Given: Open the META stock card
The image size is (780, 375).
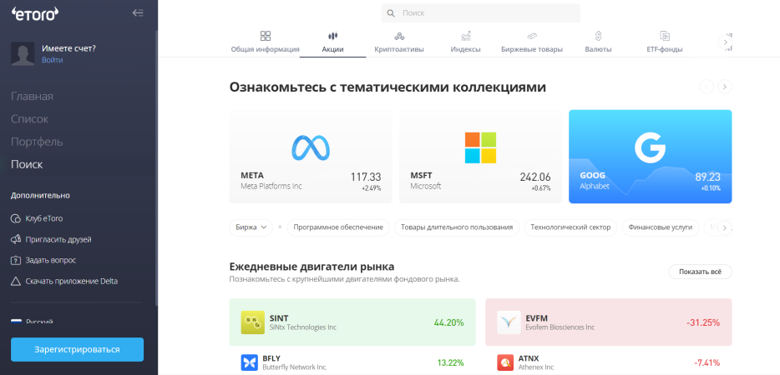Looking at the screenshot, I should tap(311, 157).
